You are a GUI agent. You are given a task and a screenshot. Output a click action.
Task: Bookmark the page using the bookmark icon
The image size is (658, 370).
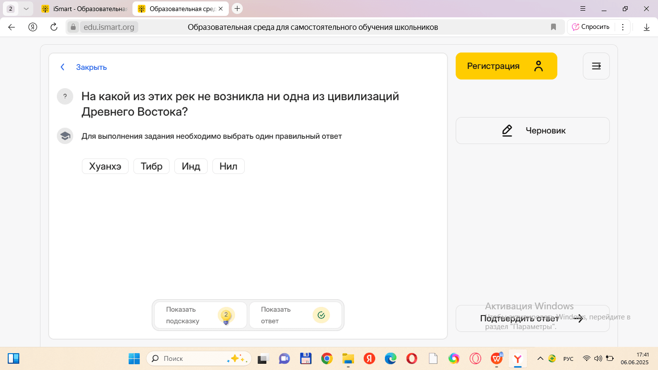click(553, 27)
